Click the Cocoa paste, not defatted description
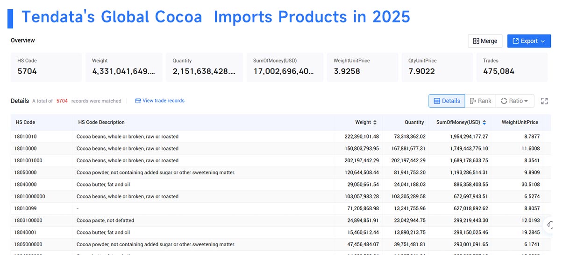Viewport: 563px width, 255px height. [x=105, y=221]
